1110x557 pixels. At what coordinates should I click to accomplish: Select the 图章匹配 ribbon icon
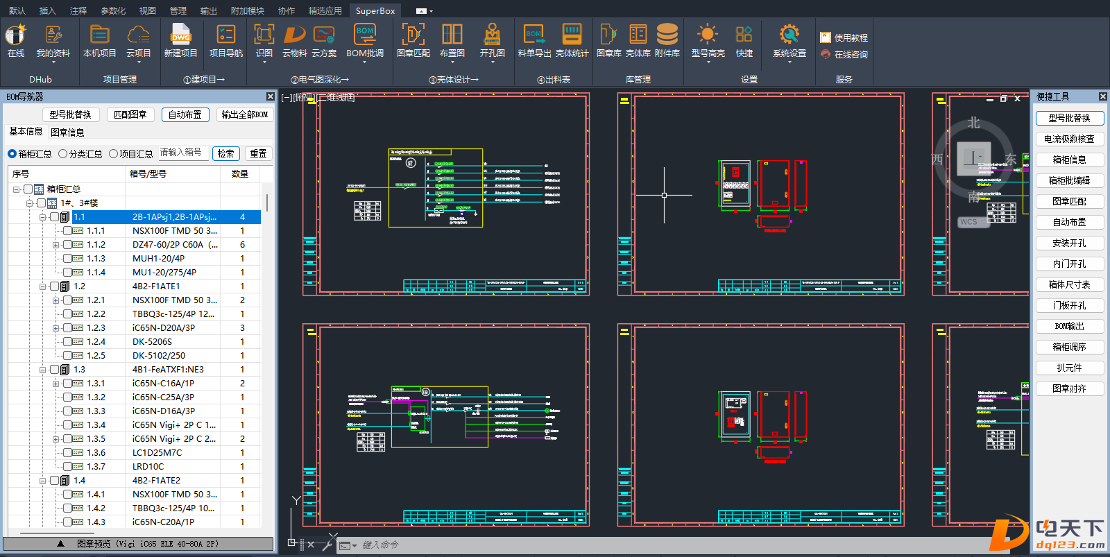[x=413, y=35]
